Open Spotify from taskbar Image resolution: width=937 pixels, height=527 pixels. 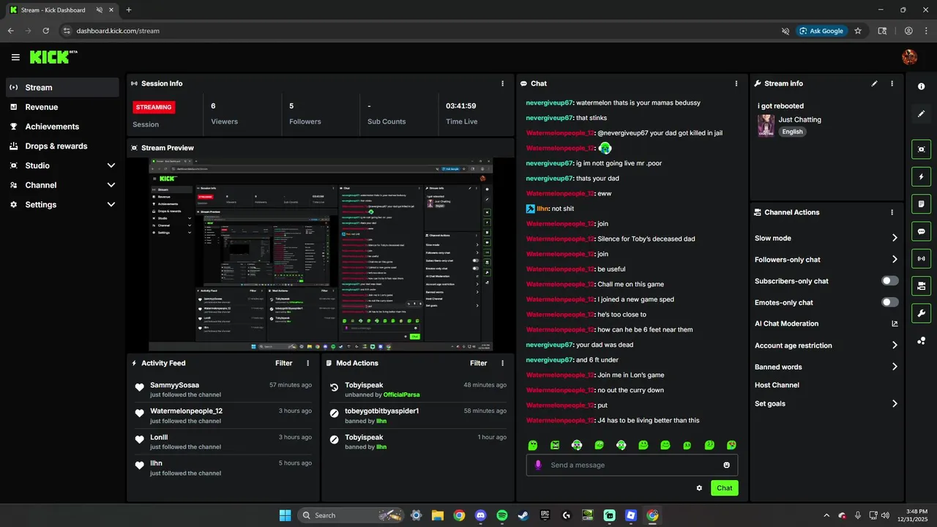(x=501, y=515)
